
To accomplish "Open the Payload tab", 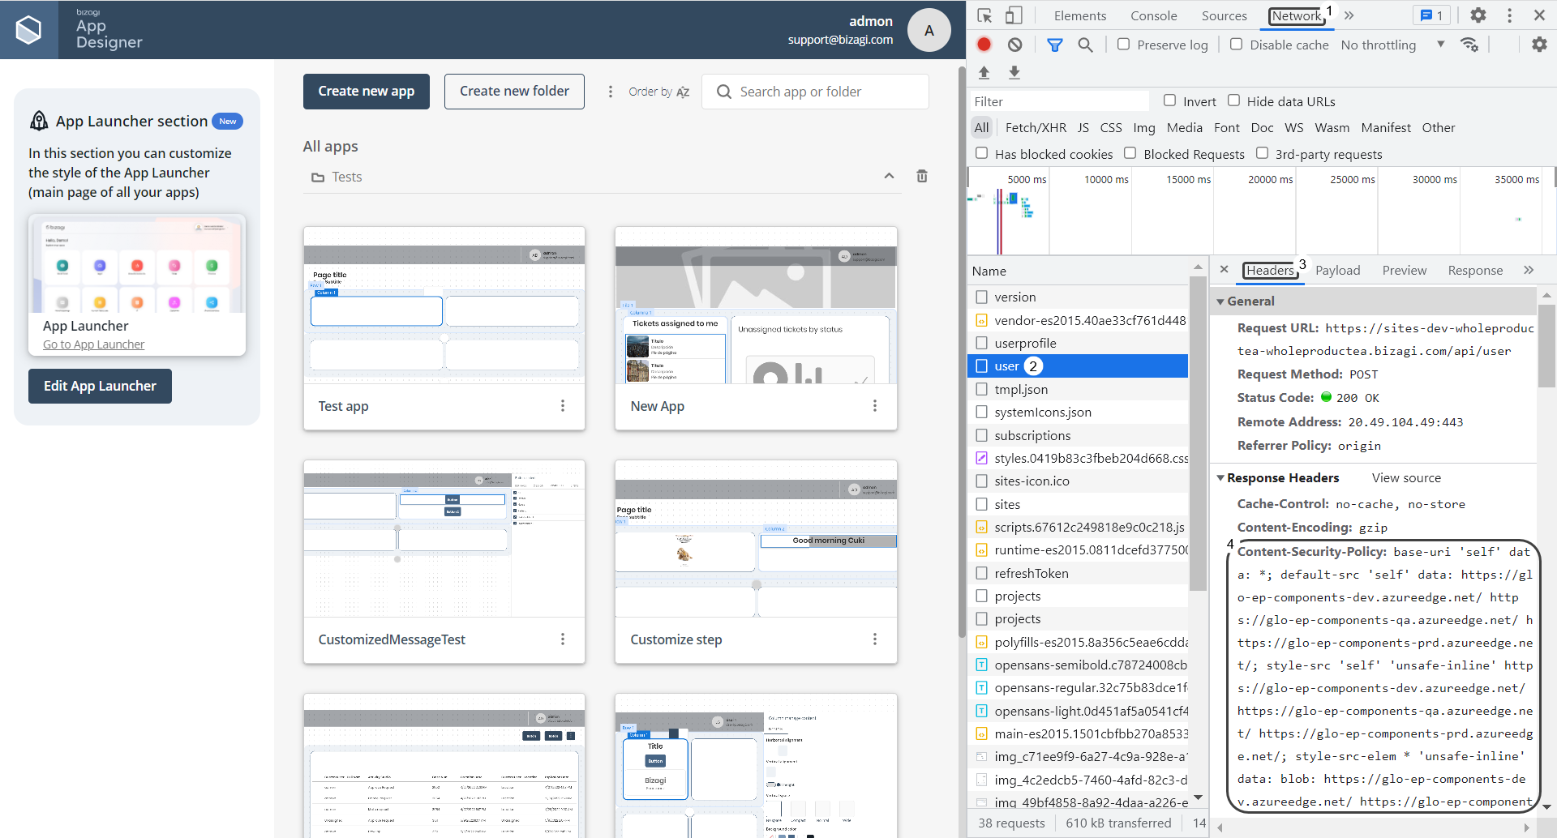I will pos(1337,271).
